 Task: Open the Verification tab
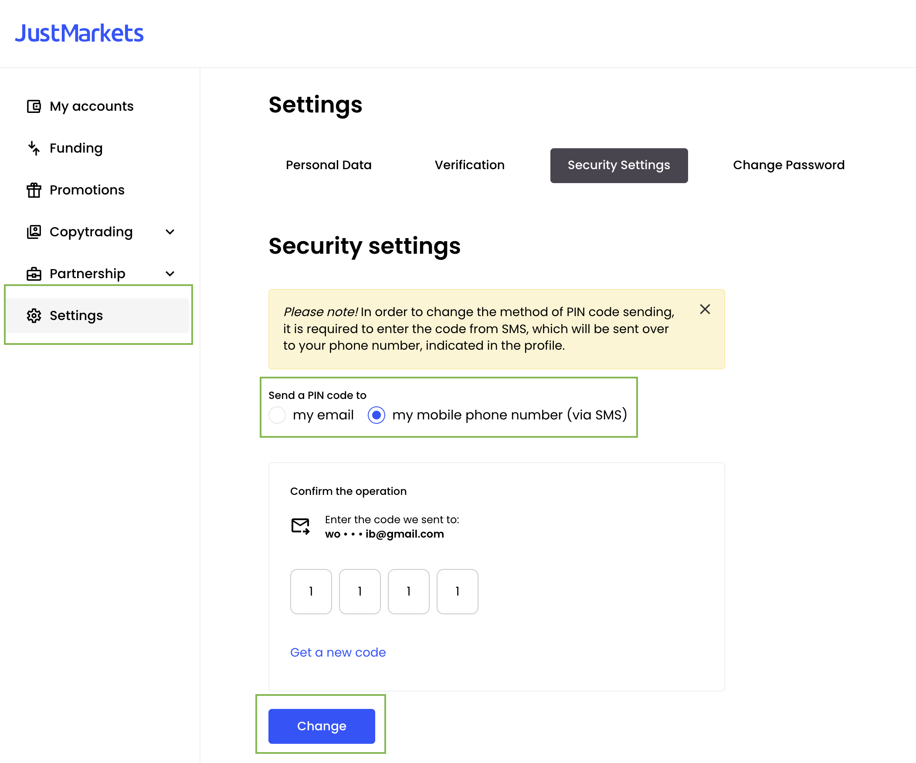(469, 165)
